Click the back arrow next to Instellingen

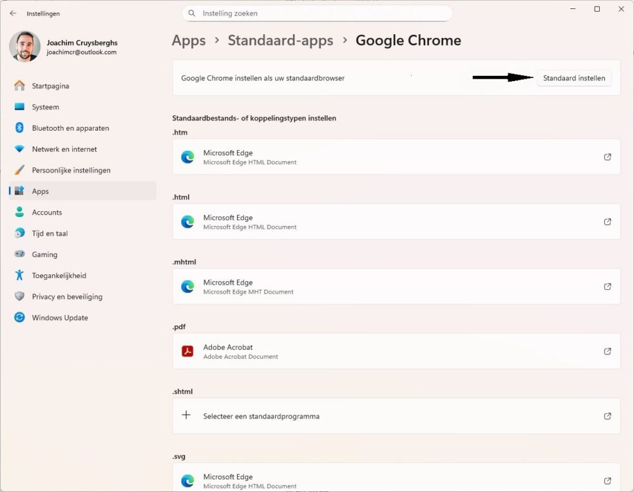[13, 14]
